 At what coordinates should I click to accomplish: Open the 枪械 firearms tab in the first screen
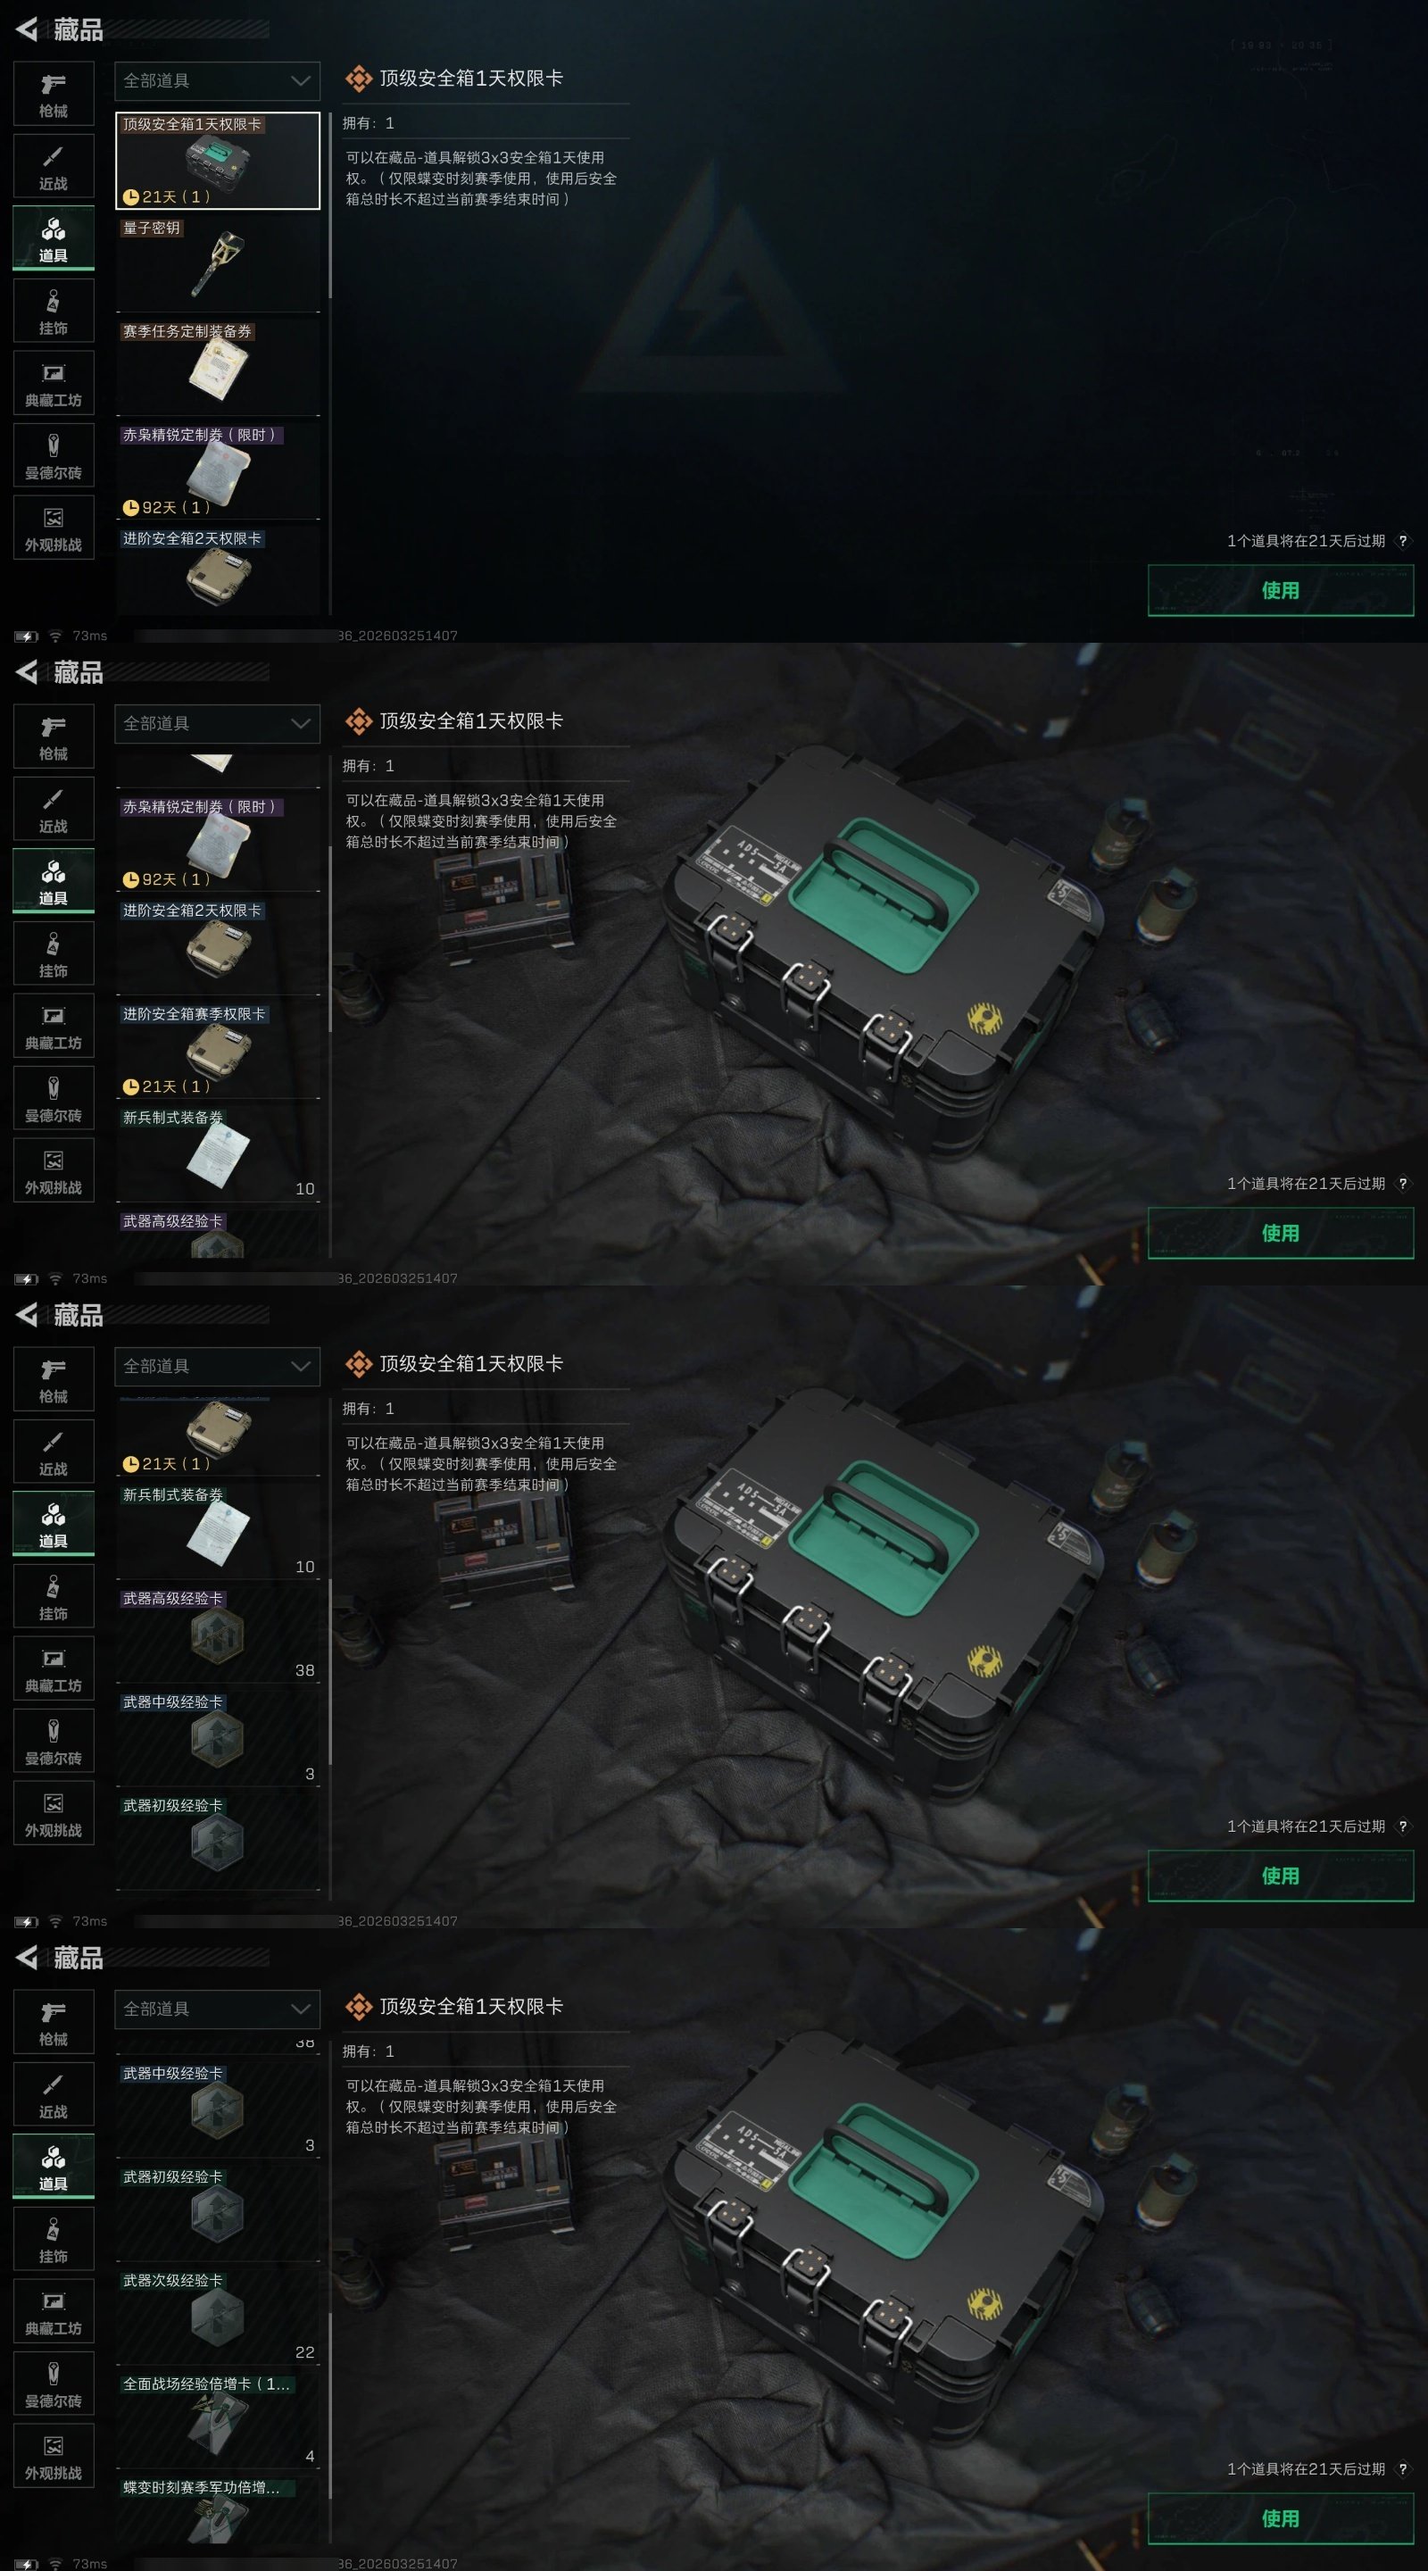coord(54,94)
